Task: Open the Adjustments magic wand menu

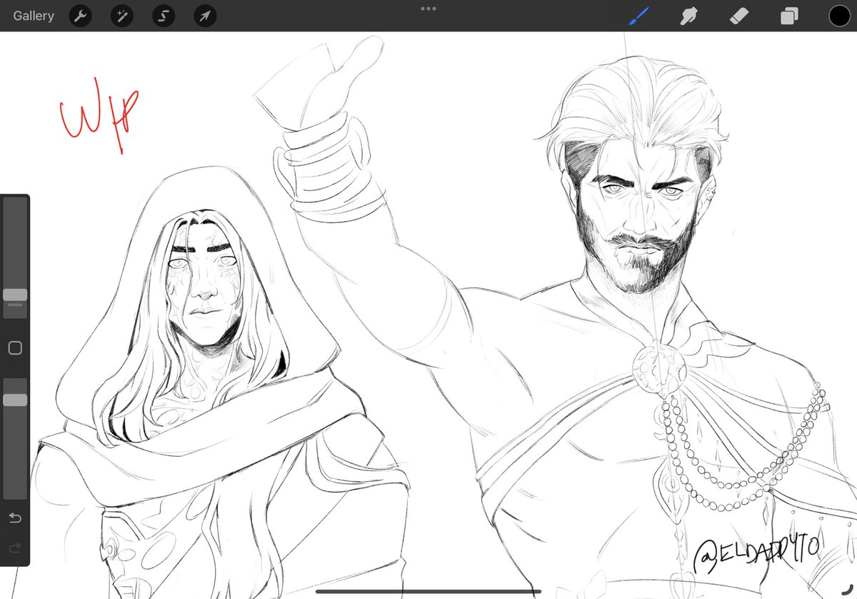Action: [121, 16]
